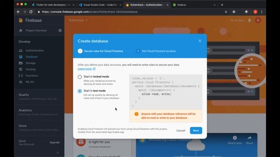Click Share on the video

(x=249, y=140)
